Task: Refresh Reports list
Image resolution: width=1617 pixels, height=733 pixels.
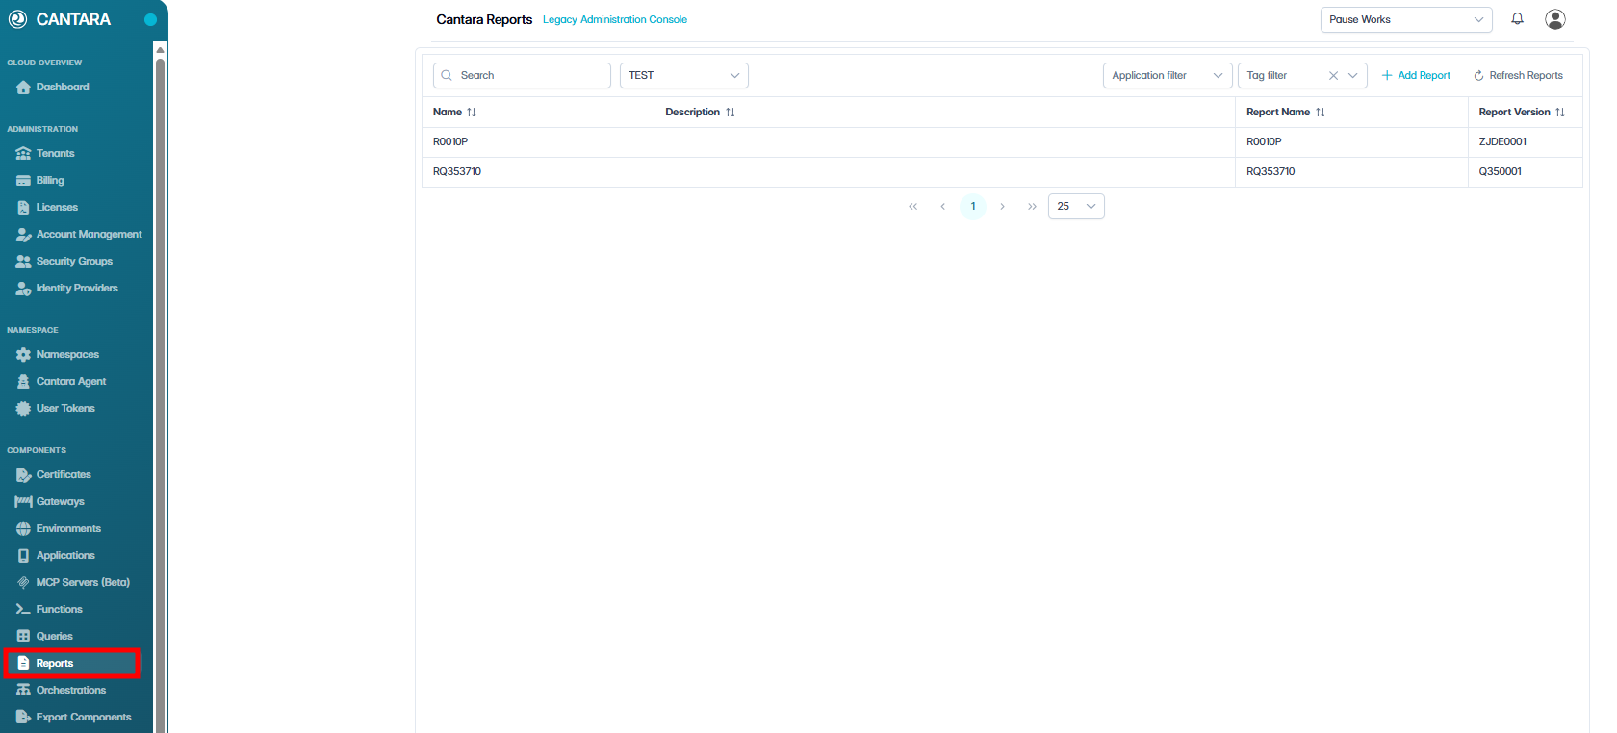Action: [1518, 75]
